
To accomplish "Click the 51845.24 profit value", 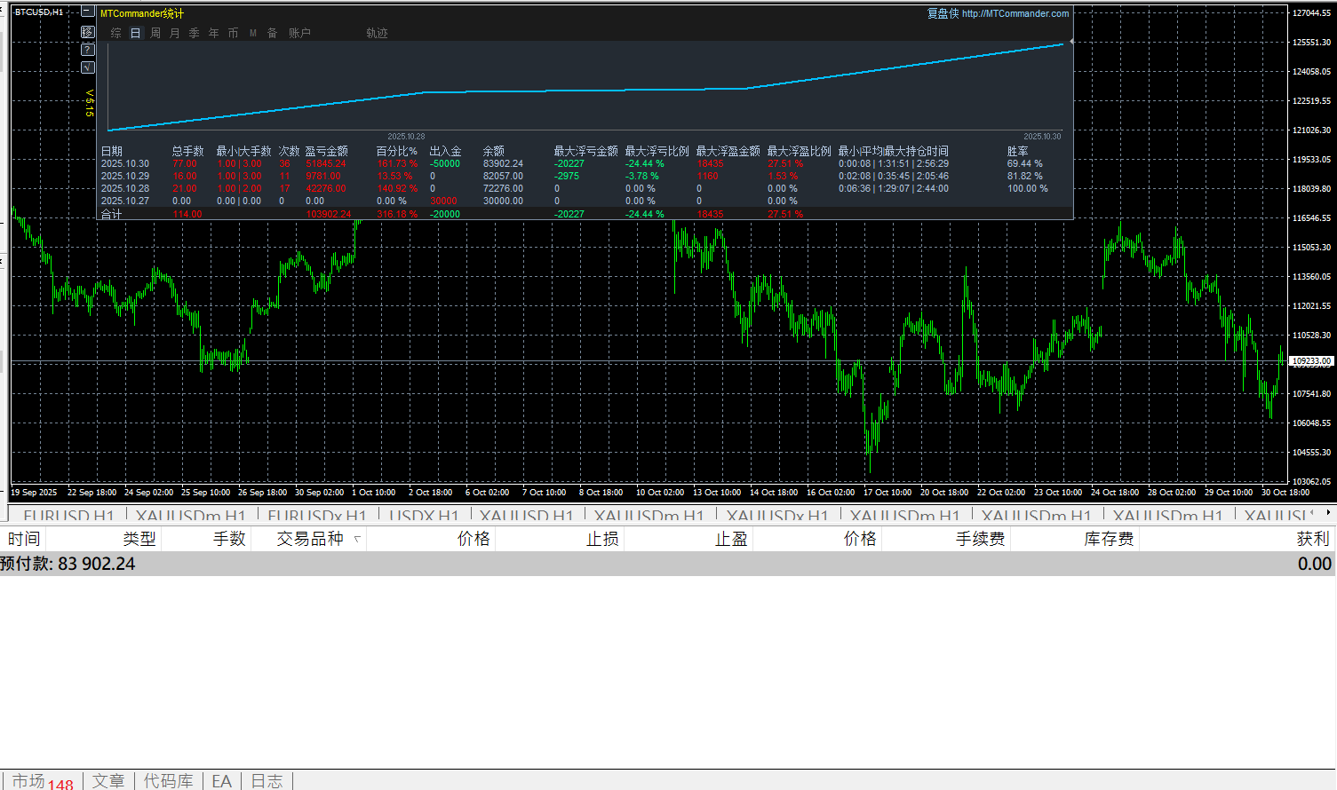I will (x=326, y=163).
